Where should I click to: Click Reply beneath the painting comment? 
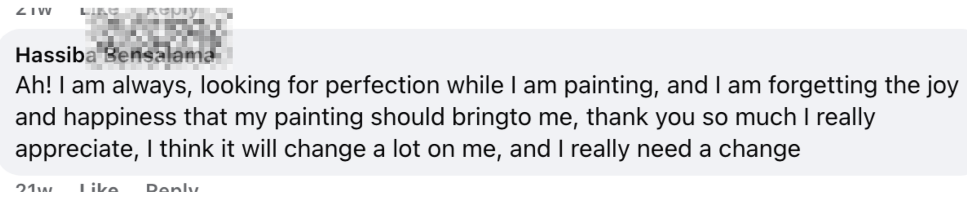click(x=172, y=189)
